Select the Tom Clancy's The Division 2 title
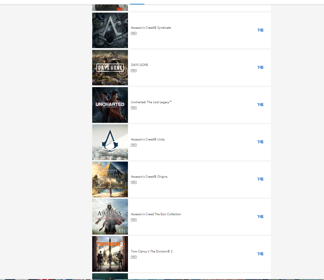Screen dimensions: 324x280 151,251
